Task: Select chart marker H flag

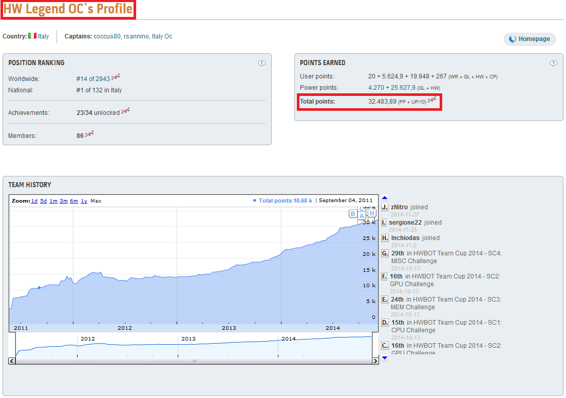Action: 372,213
